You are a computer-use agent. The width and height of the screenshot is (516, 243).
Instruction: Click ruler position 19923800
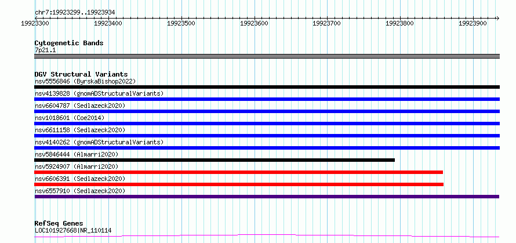(400, 23)
